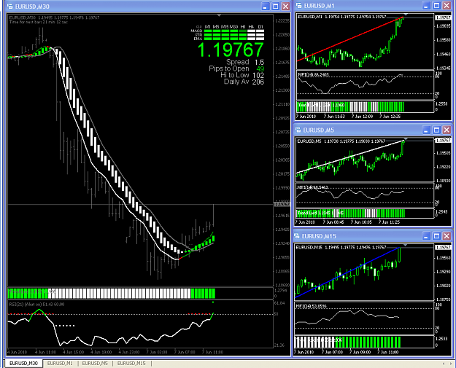
Task: Click the MFI(14) 53.8596 label in M15 chart
Action: click(311, 306)
